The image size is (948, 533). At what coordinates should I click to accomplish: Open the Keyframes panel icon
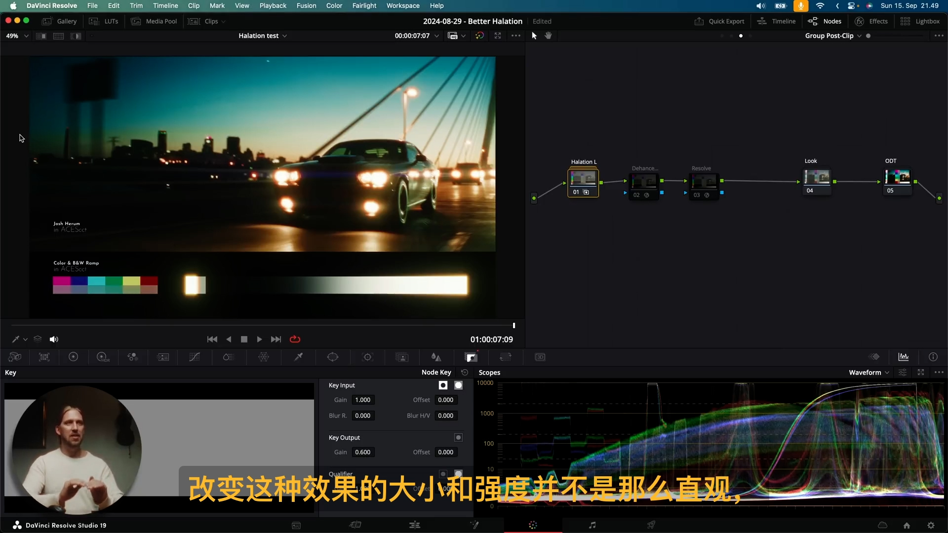tap(874, 357)
